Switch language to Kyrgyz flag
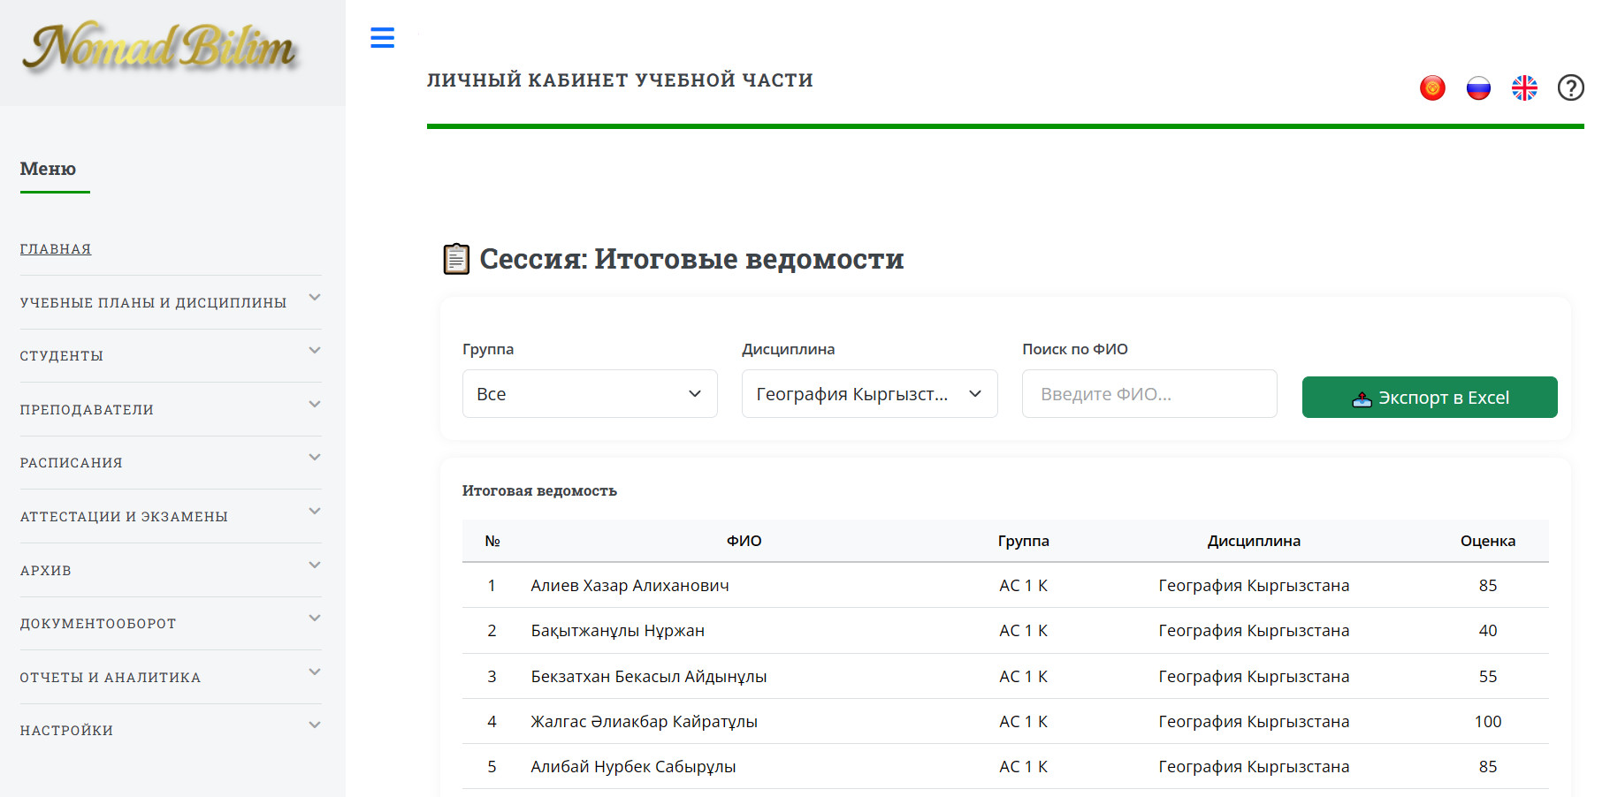The width and height of the screenshot is (1610, 797). pos(1432,87)
